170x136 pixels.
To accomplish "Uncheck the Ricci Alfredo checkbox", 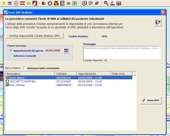I will (x=7, y=85).
